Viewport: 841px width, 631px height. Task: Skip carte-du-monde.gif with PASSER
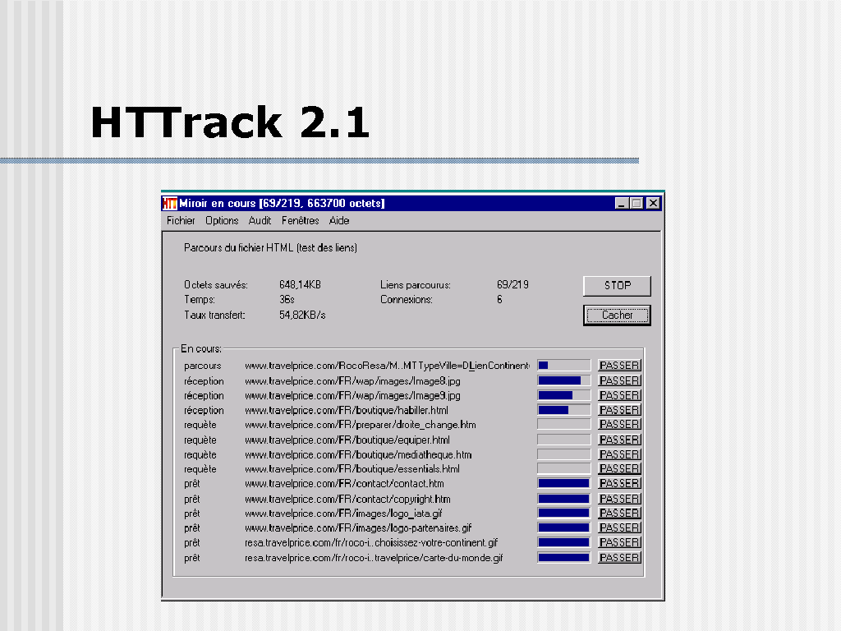[x=619, y=558]
